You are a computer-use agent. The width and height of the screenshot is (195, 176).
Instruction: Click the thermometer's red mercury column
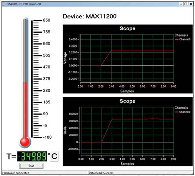(x=25, y=110)
